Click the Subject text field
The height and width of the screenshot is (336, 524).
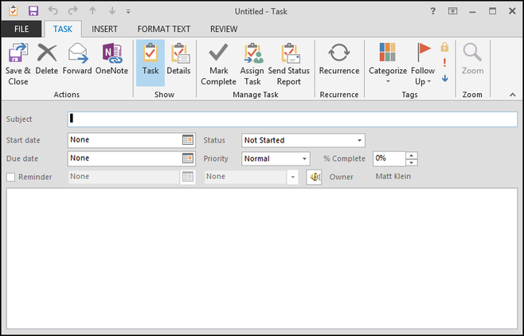click(x=292, y=119)
